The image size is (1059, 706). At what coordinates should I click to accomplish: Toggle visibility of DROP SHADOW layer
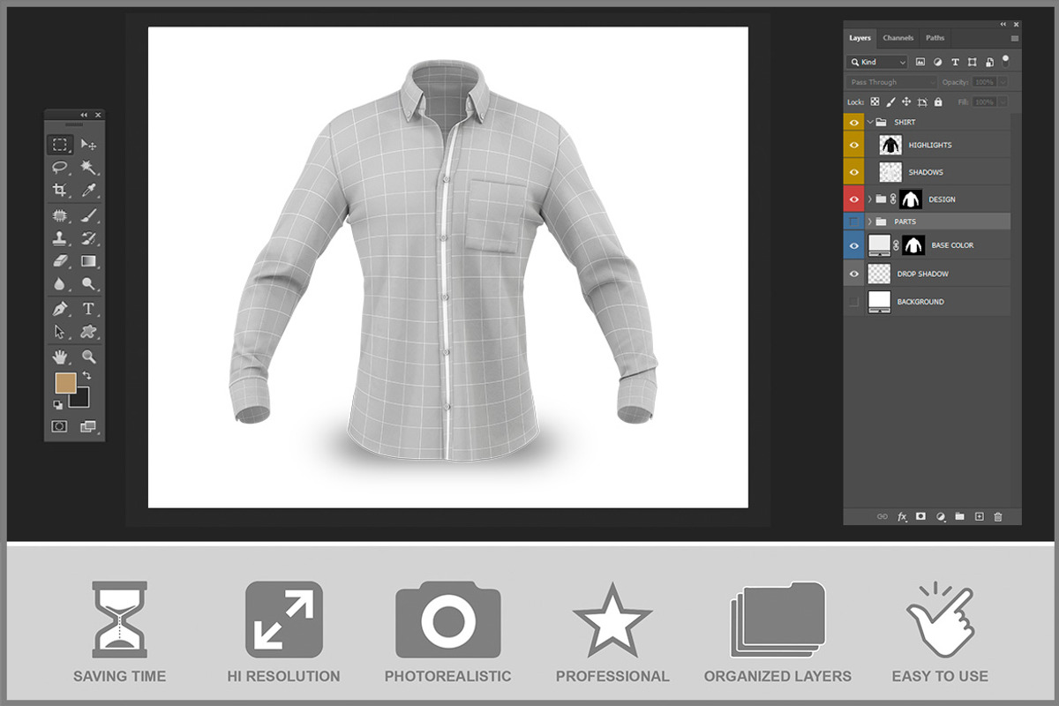pos(853,274)
